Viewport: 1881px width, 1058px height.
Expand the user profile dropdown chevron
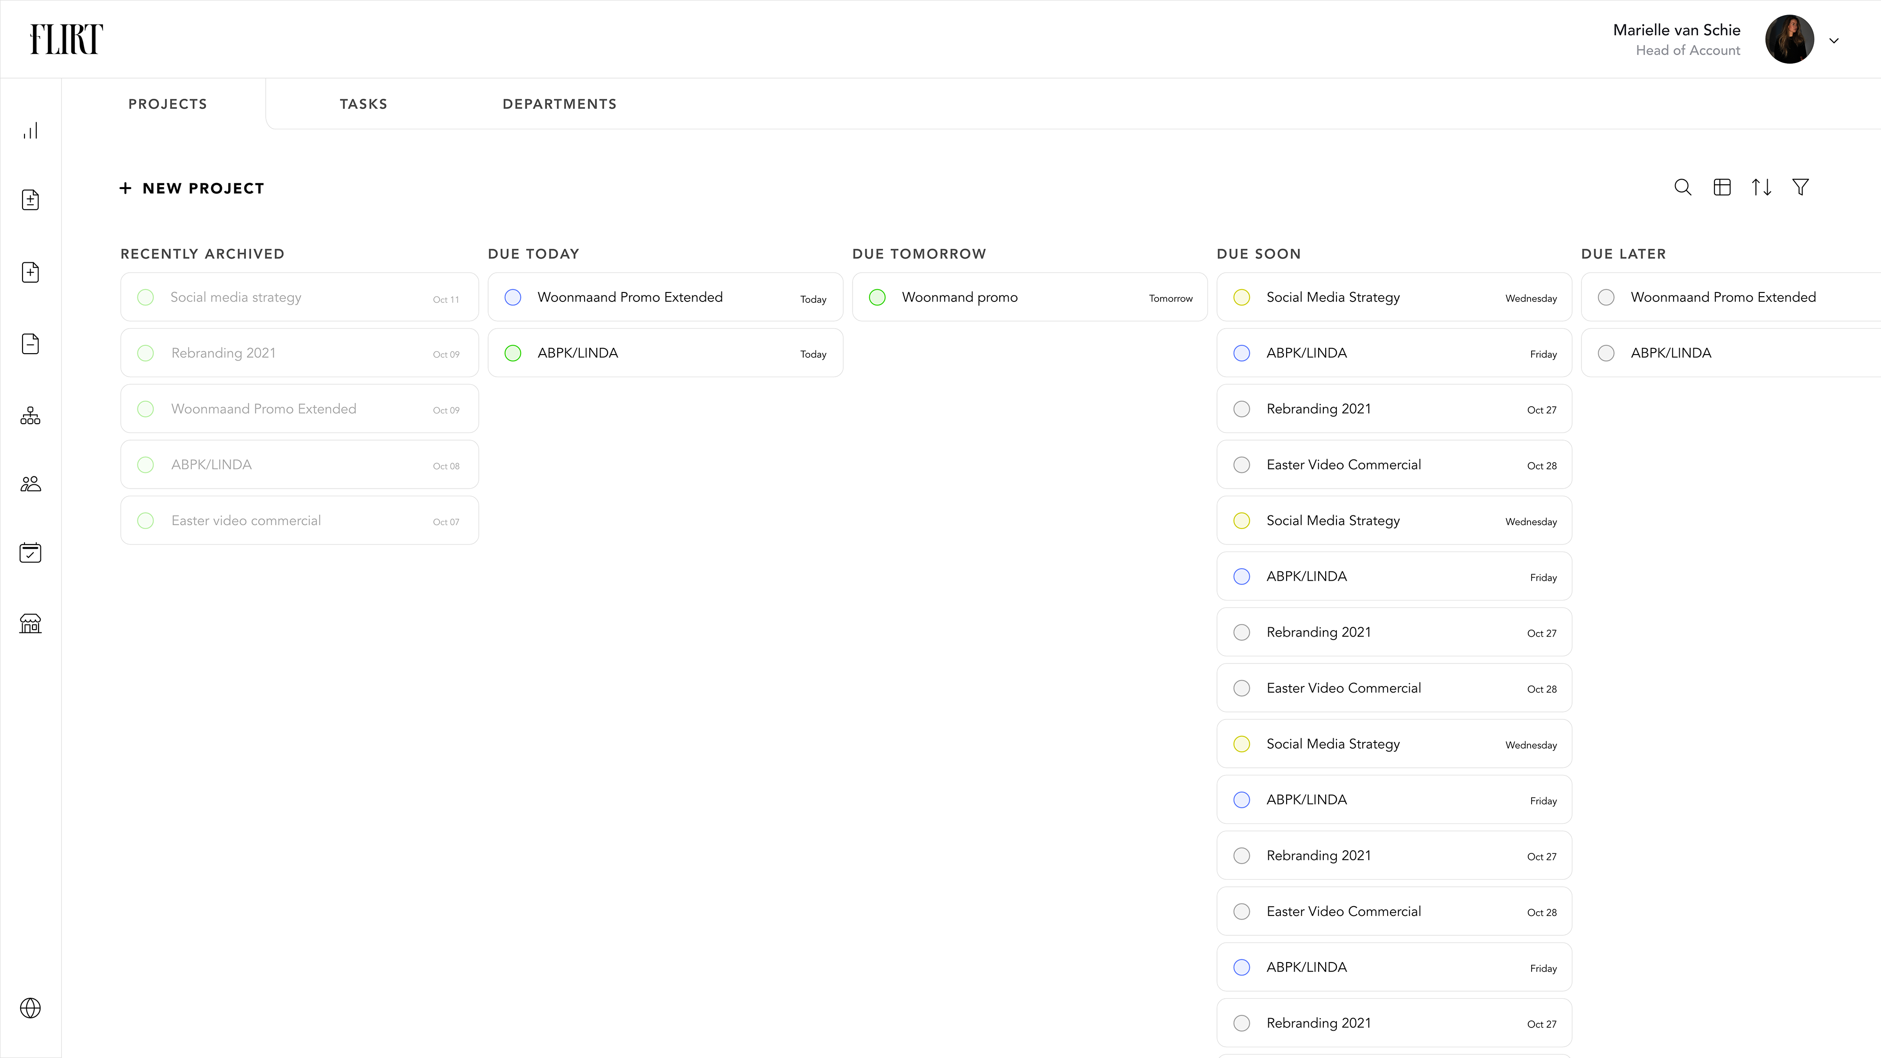pos(1834,41)
